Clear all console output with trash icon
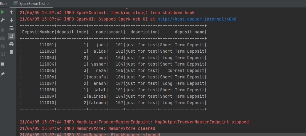The height and width of the screenshot is (136, 306). 11,52
